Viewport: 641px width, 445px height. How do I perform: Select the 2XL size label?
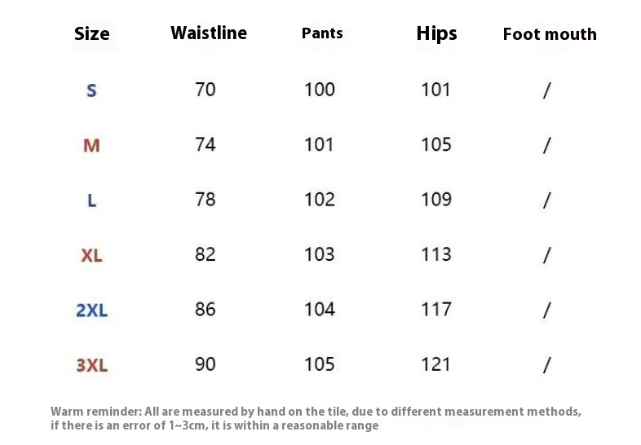coord(91,311)
